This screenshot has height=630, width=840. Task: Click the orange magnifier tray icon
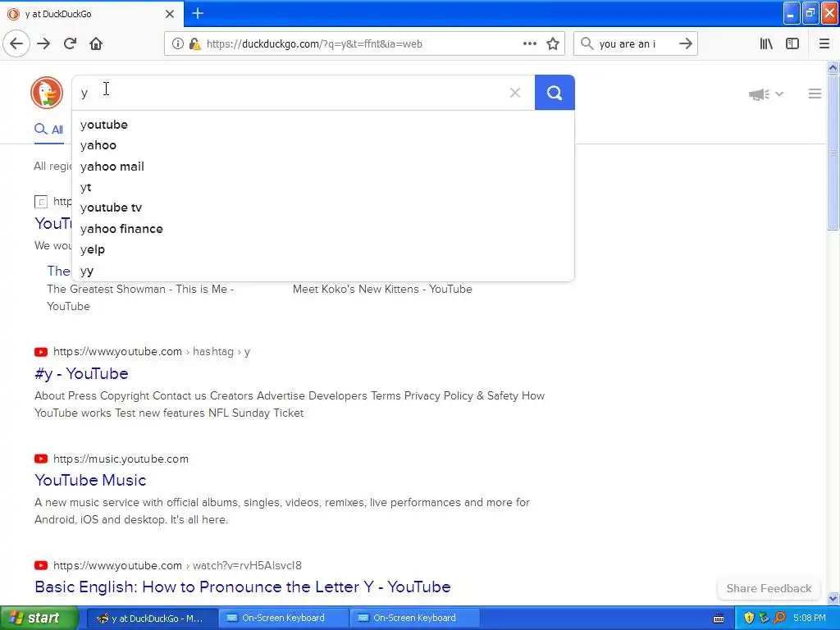click(x=780, y=619)
